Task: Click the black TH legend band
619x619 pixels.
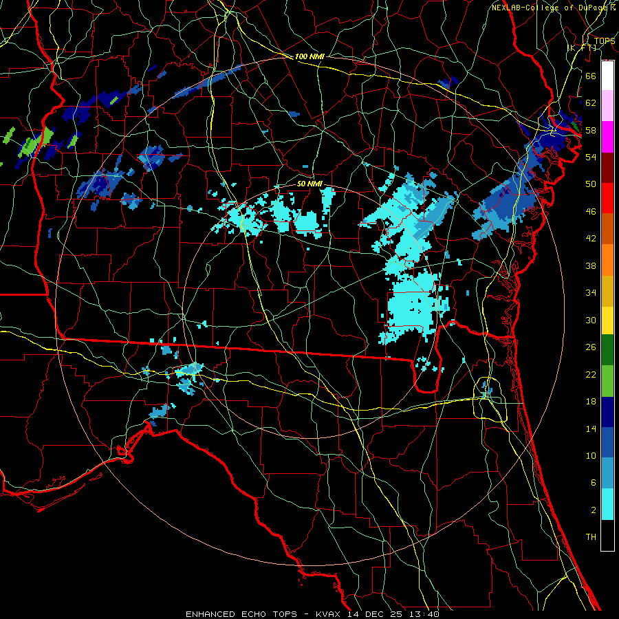Action: 607,535
